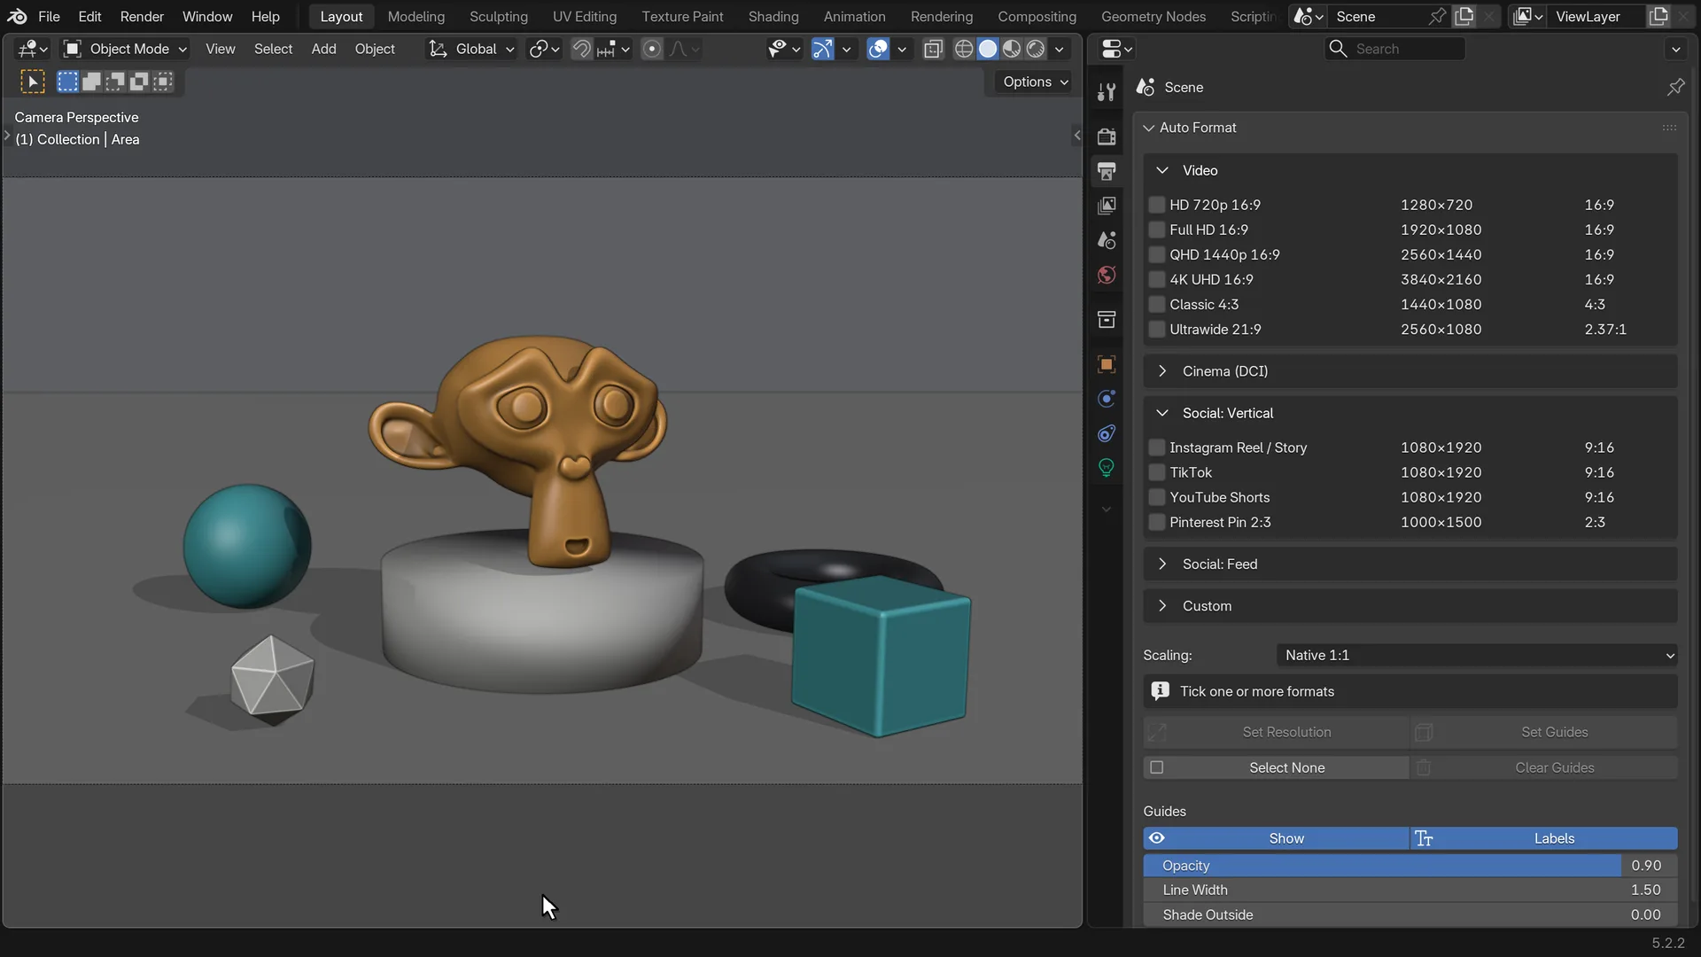Image resolution: width=1701 pixels, height=957 pixels.
Task: Open the viewport Options button
Action: pyautogui.click(x=1034, y=82)
